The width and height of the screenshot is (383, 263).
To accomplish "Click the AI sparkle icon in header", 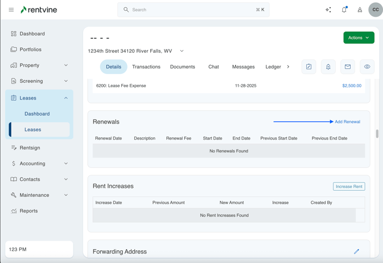I will (x=328, y=10).
